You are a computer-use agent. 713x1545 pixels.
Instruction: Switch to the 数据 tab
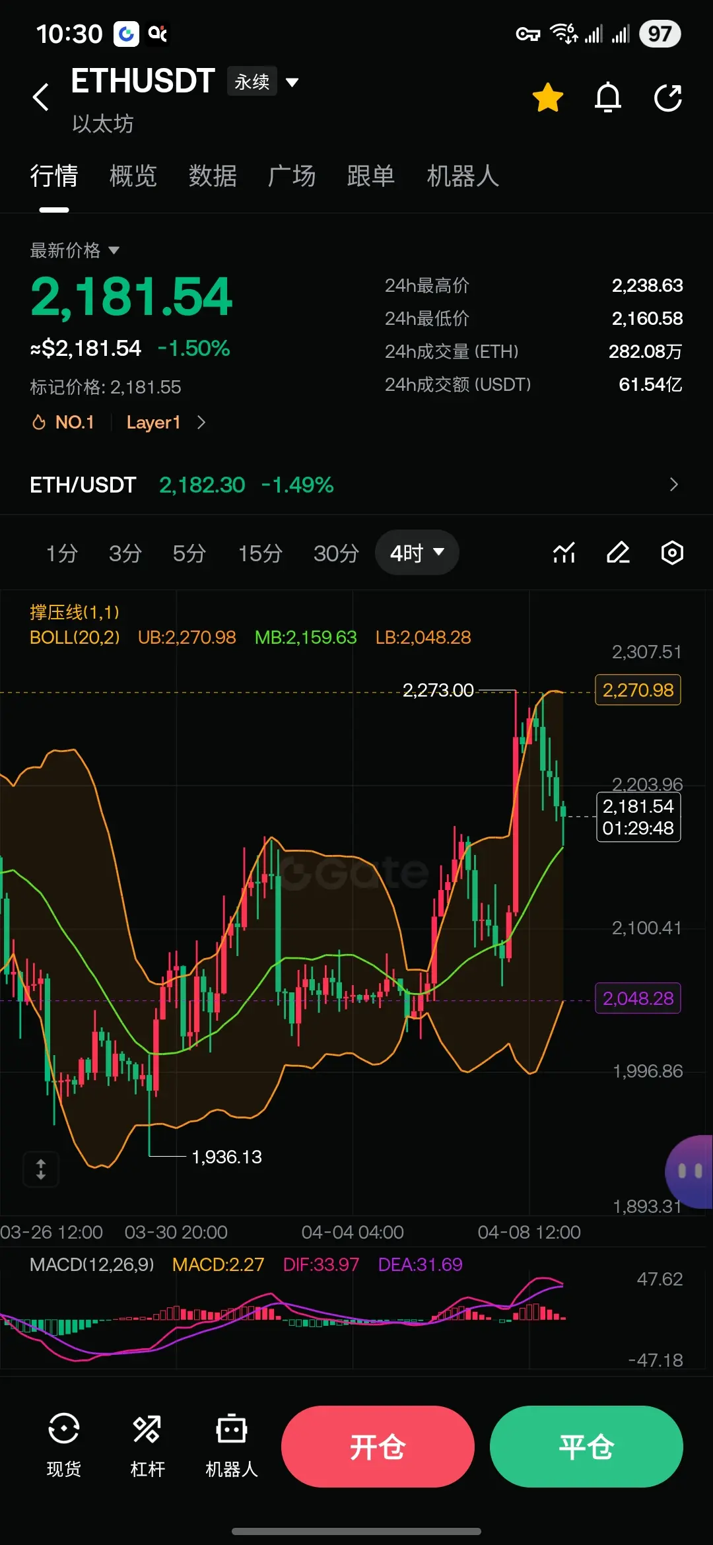213,176
